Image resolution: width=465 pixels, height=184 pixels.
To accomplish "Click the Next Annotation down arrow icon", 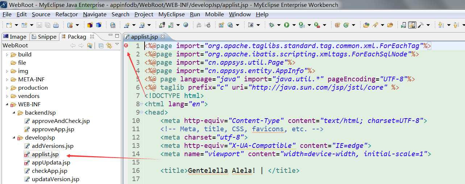I will (x=440, y=25).
